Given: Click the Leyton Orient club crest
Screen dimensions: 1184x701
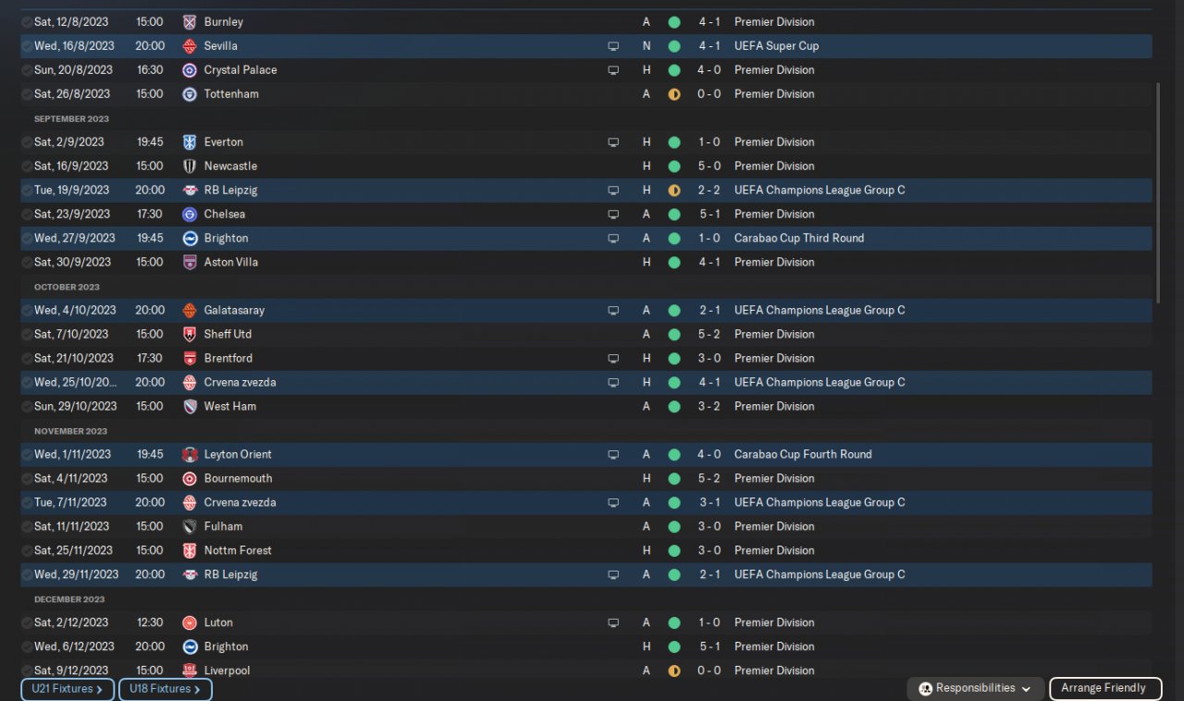Looking at the screenshot, I should pos(190,454).
